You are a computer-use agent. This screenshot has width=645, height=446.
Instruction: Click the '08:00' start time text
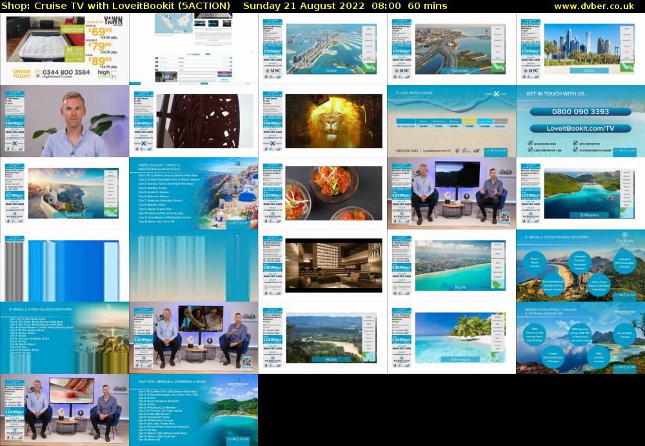click(x=386, y=6)
